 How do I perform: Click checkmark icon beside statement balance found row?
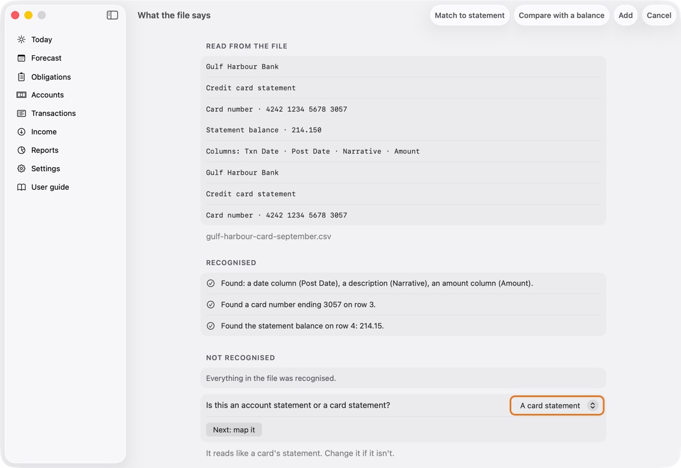click(x=211, y=326)
